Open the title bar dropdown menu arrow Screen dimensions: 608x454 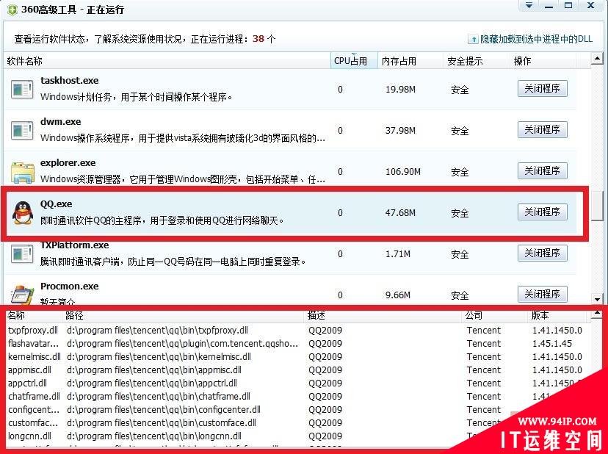coord(529,5)
